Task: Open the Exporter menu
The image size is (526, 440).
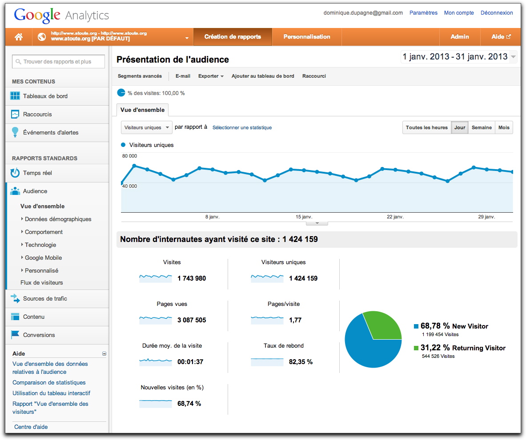Action: point(211,76)
